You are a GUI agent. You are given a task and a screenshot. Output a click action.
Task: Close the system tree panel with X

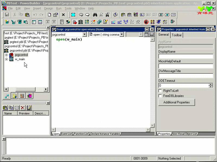point(48,28)
